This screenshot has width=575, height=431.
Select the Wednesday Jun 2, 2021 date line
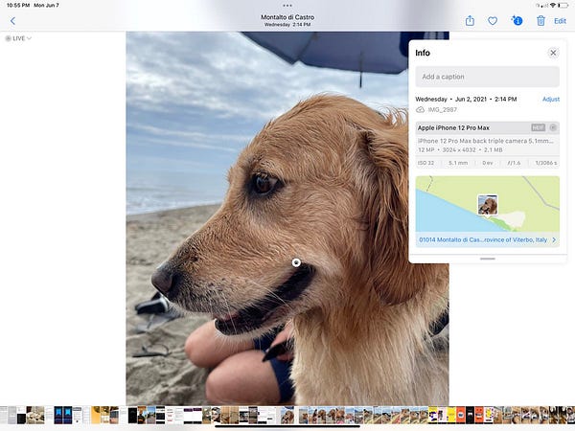[x=466, y=99]
